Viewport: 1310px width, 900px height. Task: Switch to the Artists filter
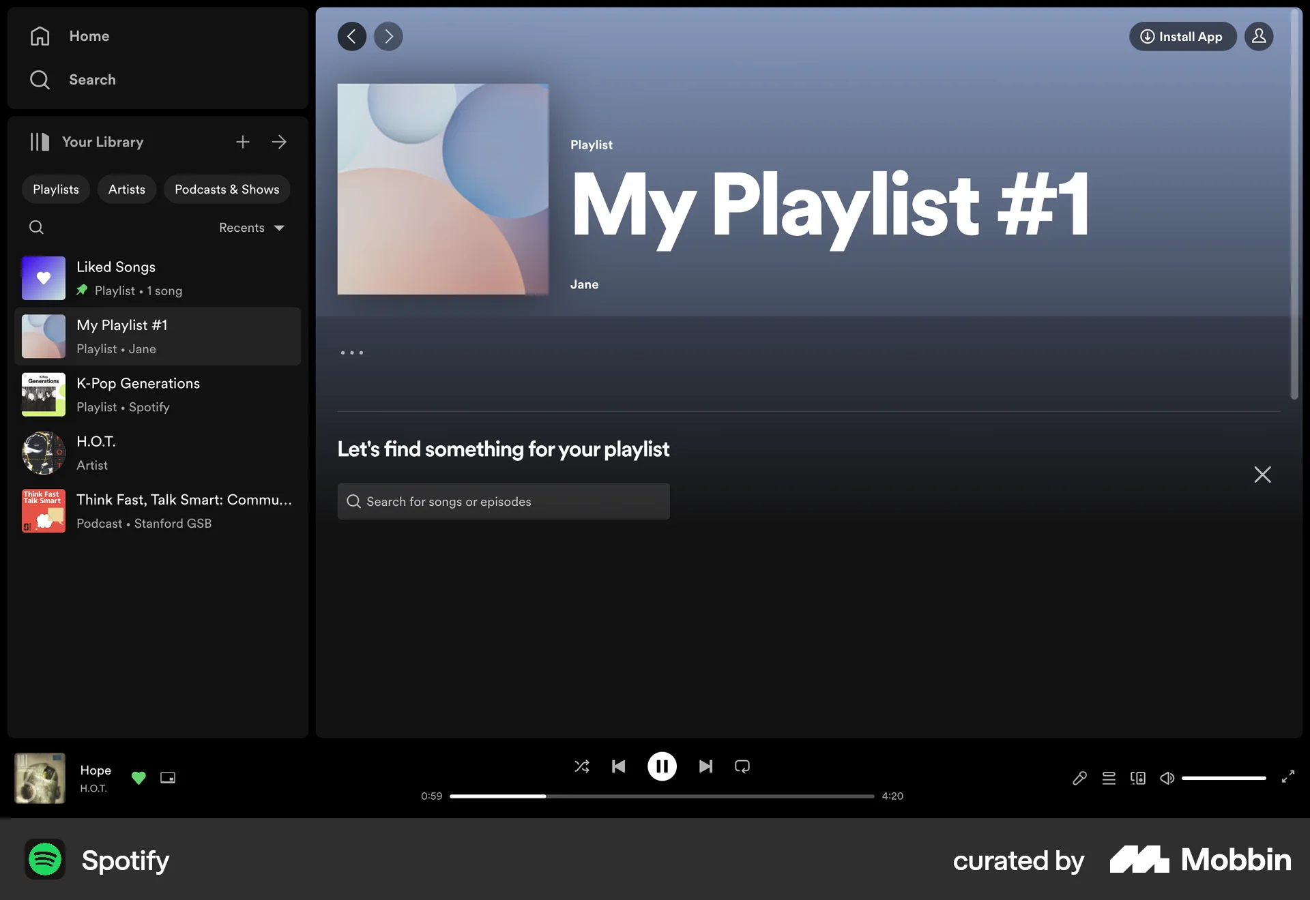[126, 189]
